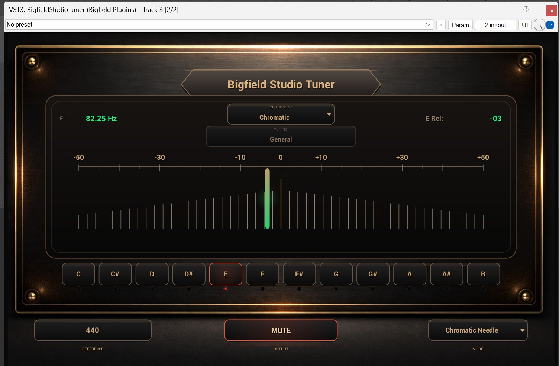Click the OUTPUT label
This screenshot has height=366, width=559.
(x=281, y=349)
